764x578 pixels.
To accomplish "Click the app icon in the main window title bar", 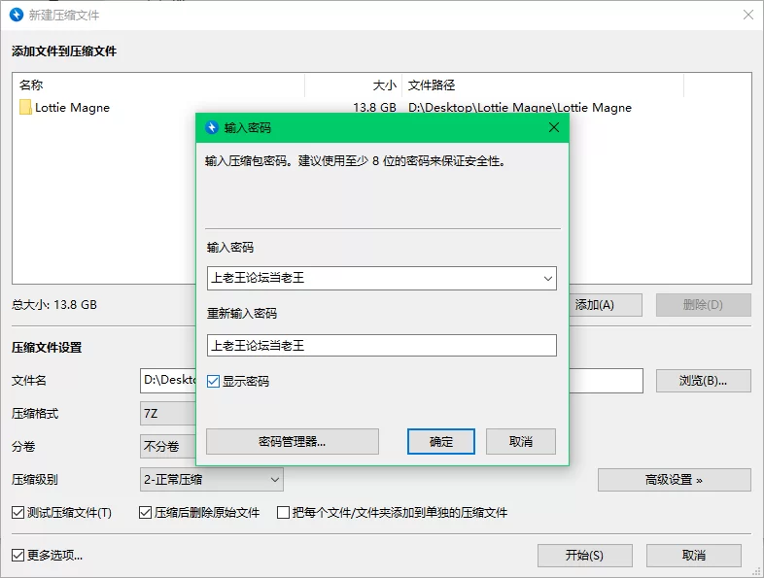I will (16, 15).
